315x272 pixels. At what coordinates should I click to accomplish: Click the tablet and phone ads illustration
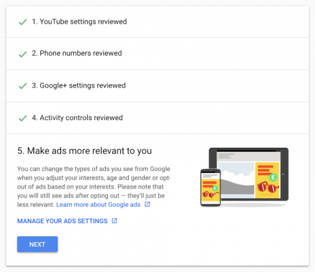244,177
